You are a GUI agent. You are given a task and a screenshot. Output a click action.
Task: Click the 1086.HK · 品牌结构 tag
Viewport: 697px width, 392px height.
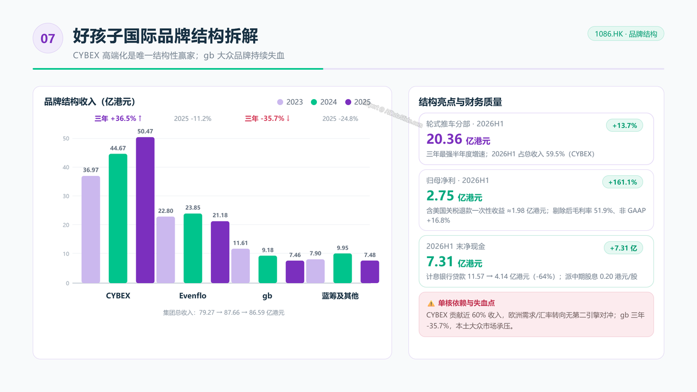[626, 34]
